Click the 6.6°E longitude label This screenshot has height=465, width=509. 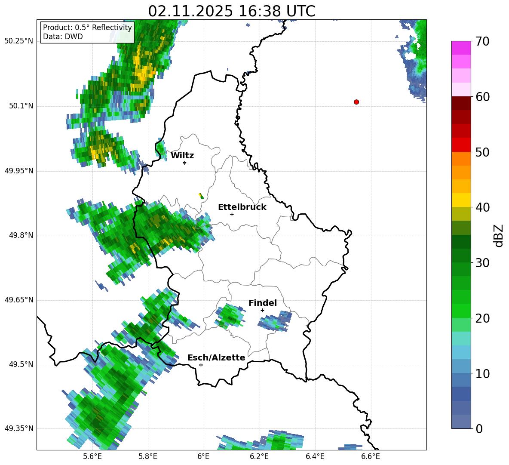point(371,456)
